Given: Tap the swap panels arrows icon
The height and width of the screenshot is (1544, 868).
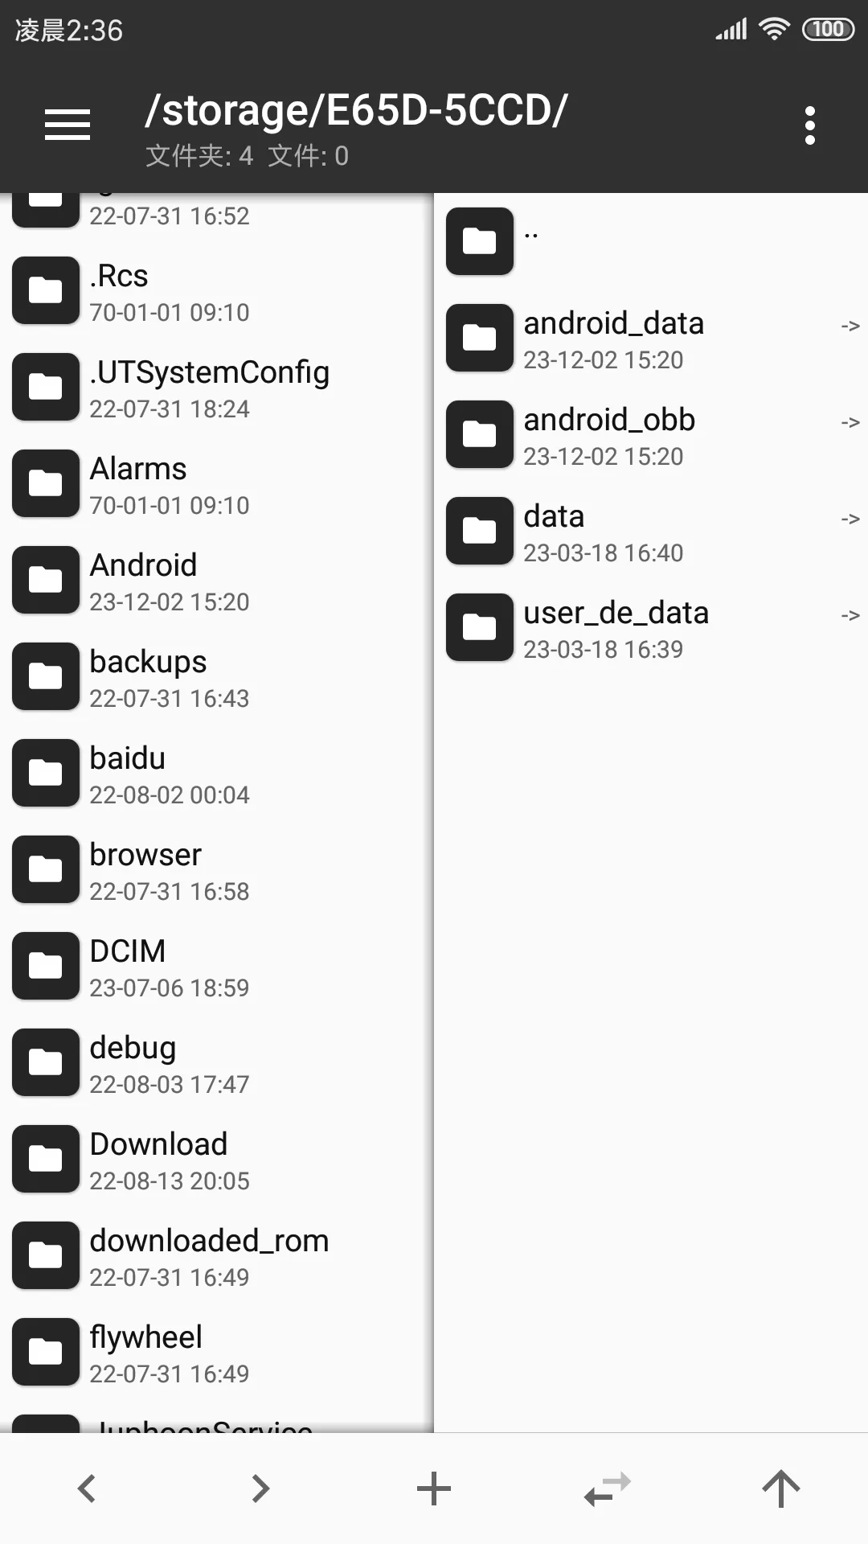Looking at the screenshot, I should click(x=608, y=1489).
